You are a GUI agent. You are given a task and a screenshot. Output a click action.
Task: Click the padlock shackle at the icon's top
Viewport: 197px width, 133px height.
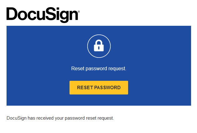pyautogui.click(x=99, y=42)
